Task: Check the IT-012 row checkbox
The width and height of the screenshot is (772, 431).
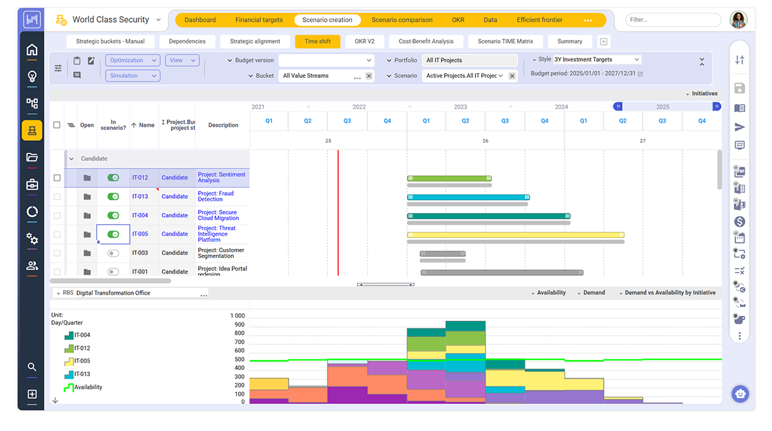Action: pyautogui.click(x=57, y=178)
